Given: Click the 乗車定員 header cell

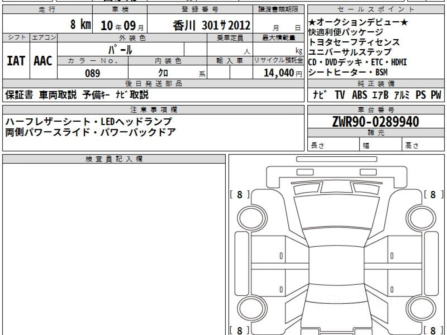Looking at the screenshot, I should [x=230, y=38].
